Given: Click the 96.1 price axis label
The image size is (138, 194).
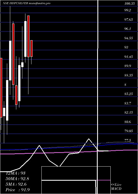Looking at the screenshot, I should click(128, 29).
